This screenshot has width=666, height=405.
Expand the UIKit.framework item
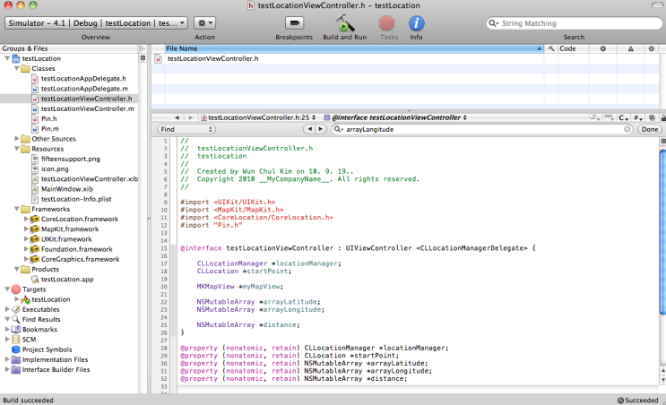point(26,239)
